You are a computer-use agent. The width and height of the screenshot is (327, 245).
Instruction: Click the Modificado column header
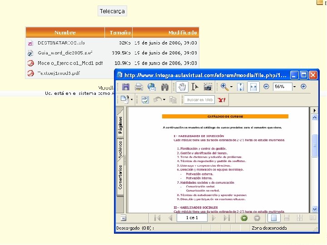tap(166, 33)
